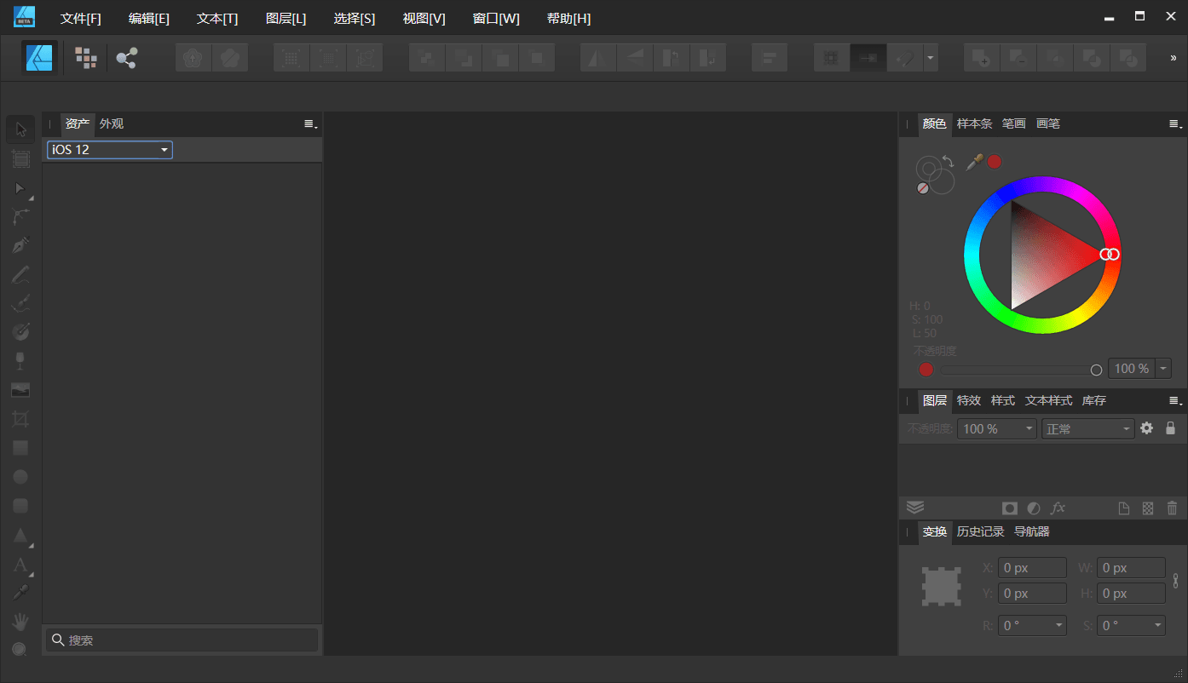Image resolution: width=1188 pixels, height=683 pixels.
Task: Open the iOS 12 assets category dropdown
Action: [x=110, y=150]
